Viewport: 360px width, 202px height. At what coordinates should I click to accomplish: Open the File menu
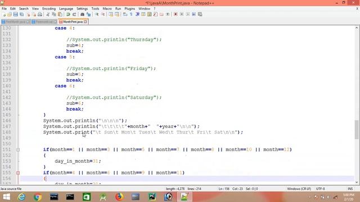pyautogui.click(x=4, y=9)
